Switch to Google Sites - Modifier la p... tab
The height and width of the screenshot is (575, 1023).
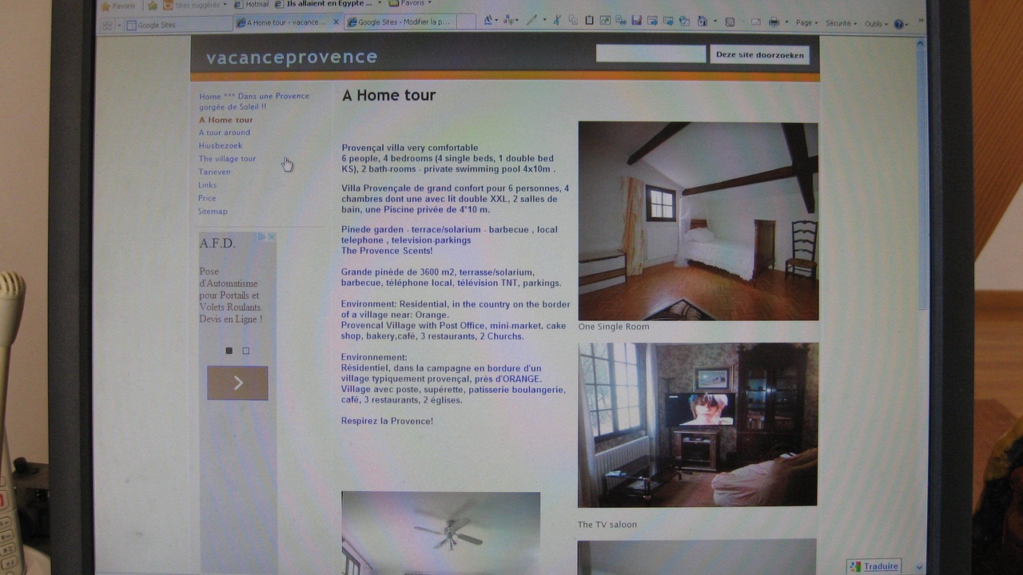400,22
